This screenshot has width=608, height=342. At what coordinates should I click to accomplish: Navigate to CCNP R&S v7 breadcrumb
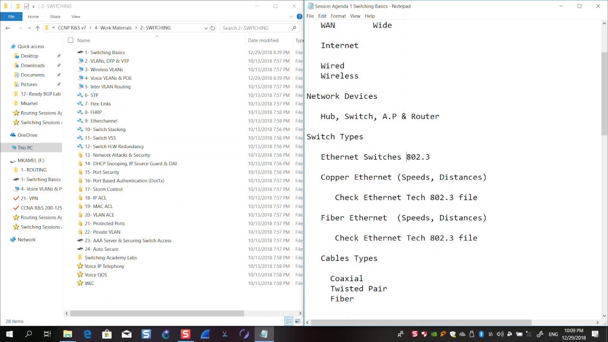point(72,28)
